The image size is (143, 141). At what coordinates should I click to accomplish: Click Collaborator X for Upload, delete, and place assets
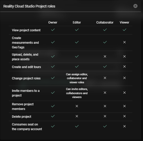(105, 56)
